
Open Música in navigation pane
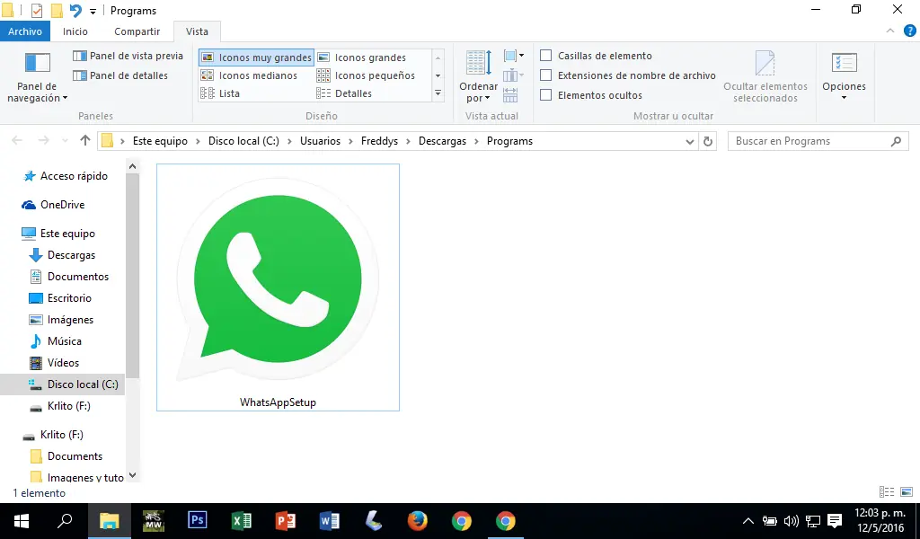[56, 341]
